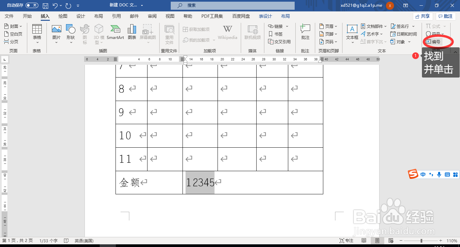Image resolution: width=460 pixels, height=247 pixels.
Task: Open the Customize Quick Access Toolbar dropdown
Action: (x=78, y=6)
